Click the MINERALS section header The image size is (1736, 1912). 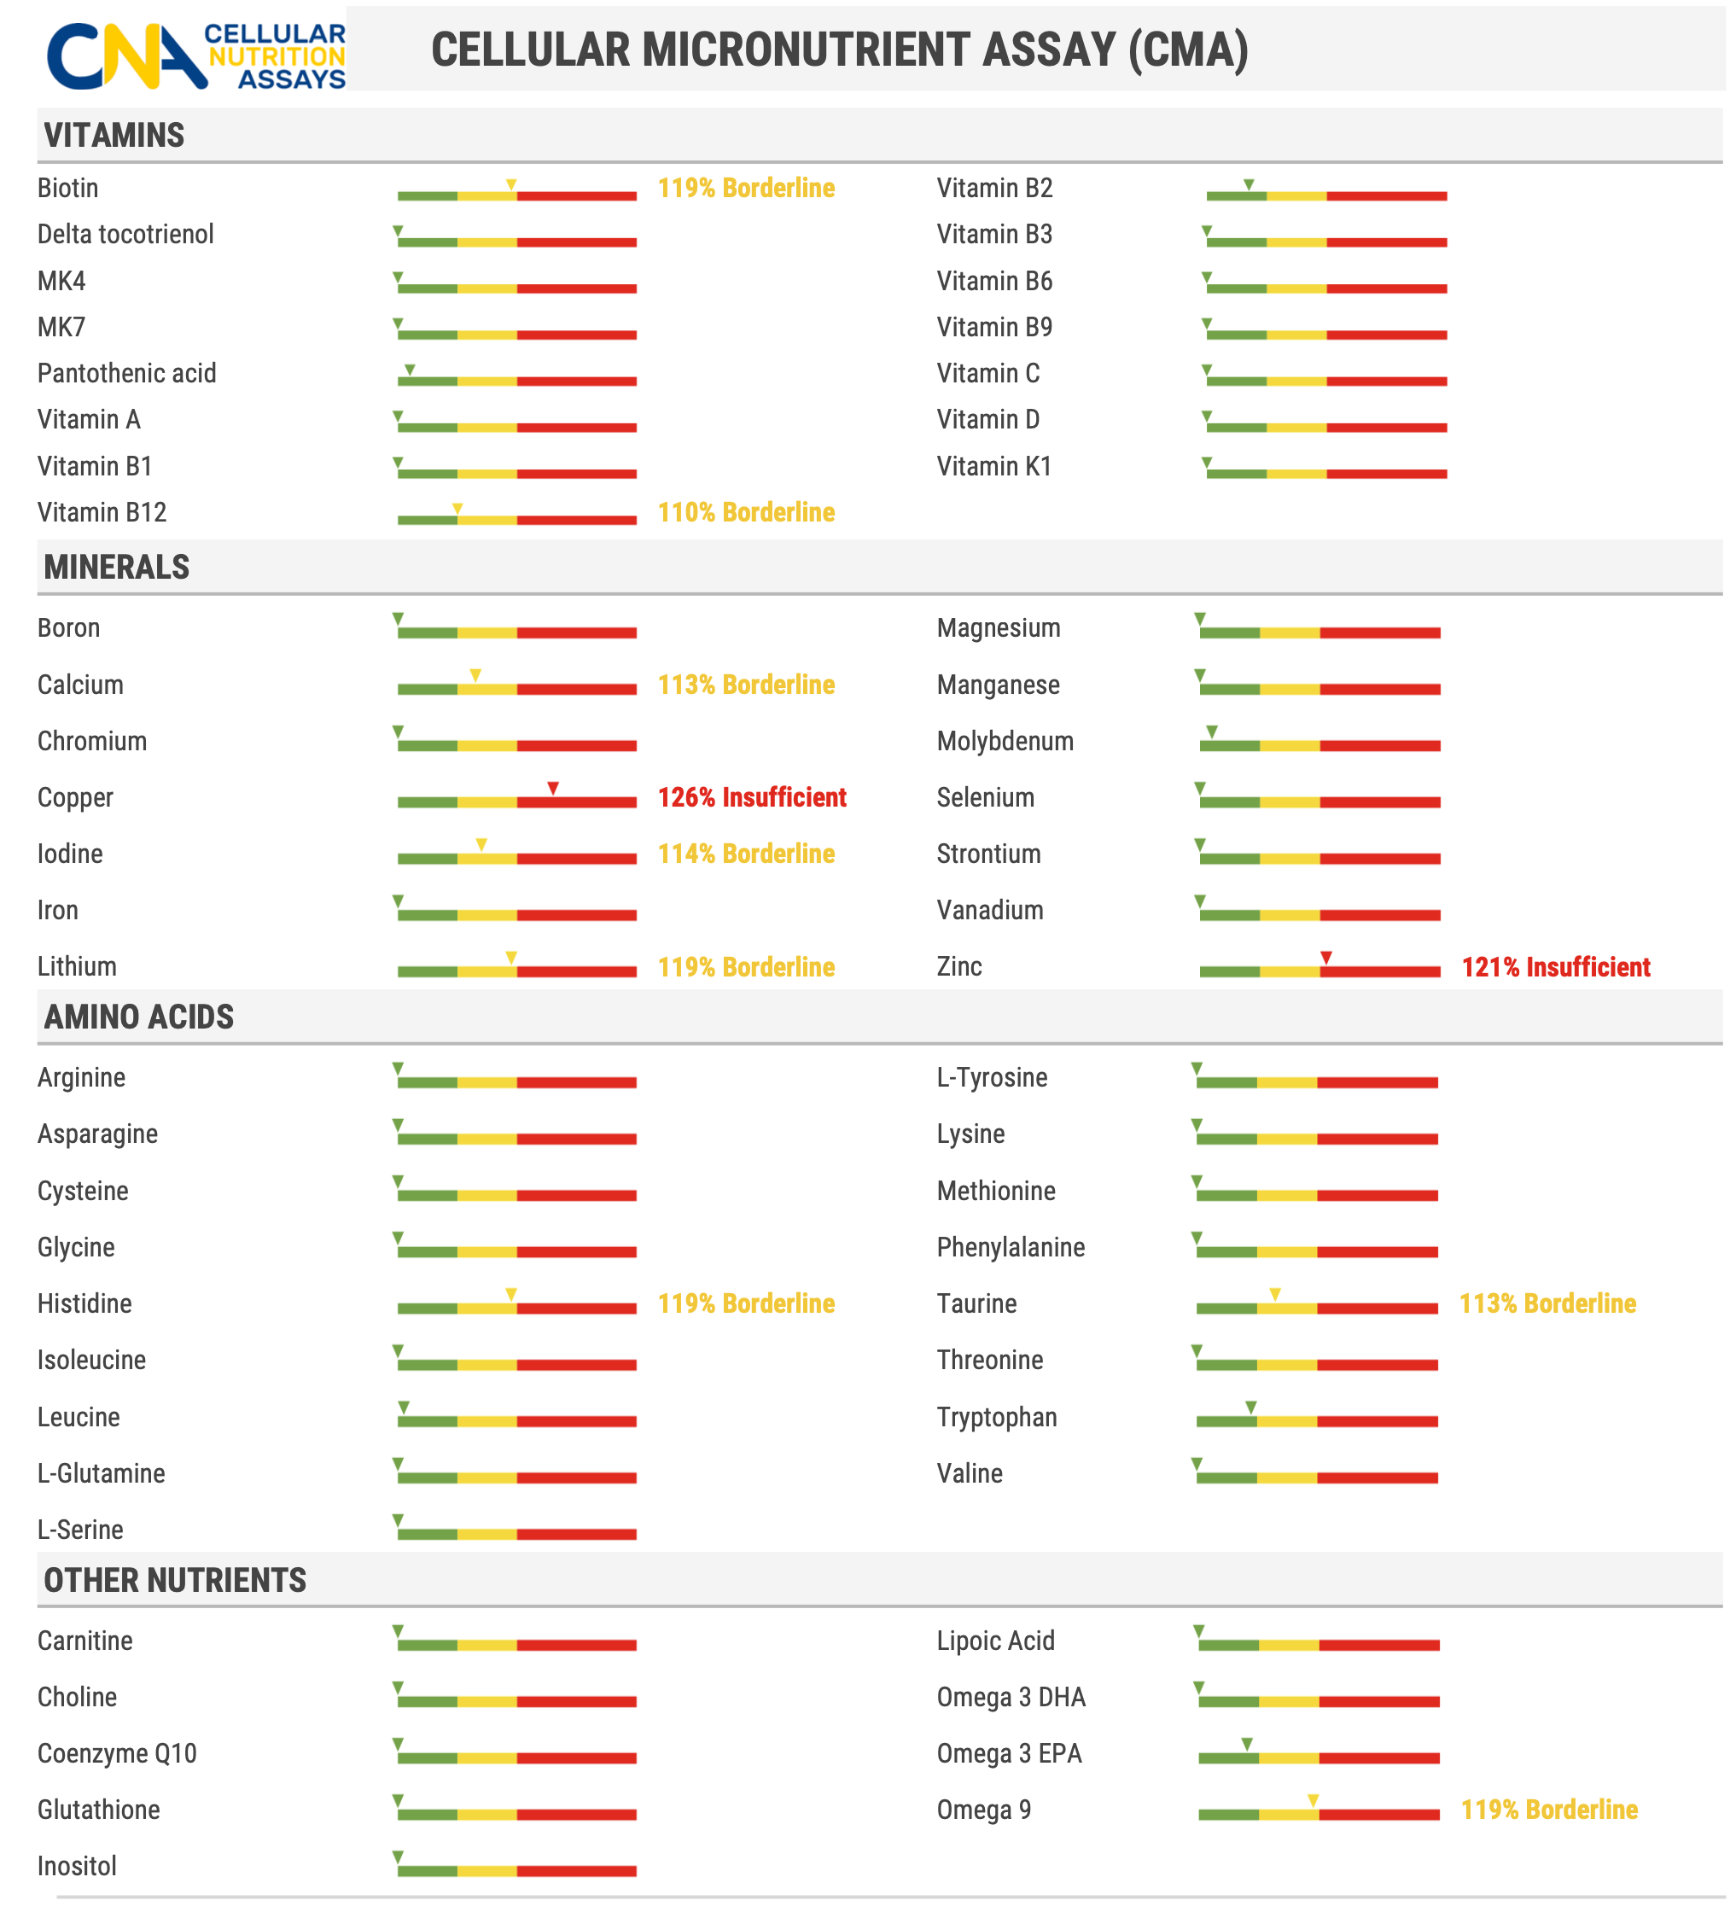click(117, 567)
